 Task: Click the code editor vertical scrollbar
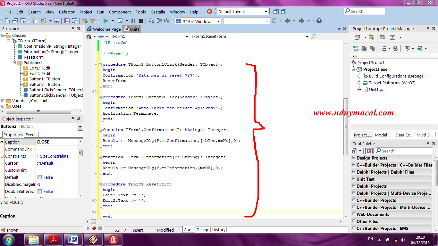click(x=346, y=127)
